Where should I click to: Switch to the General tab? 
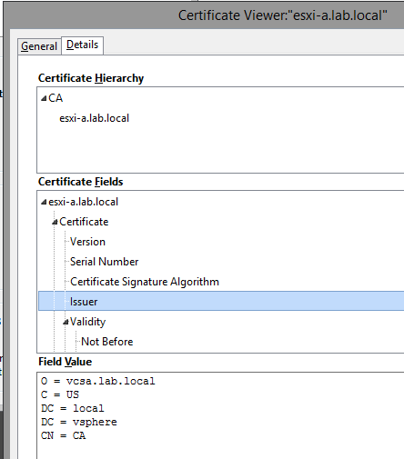(39, 46)
